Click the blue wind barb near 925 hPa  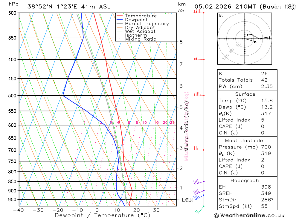[199, 197]
